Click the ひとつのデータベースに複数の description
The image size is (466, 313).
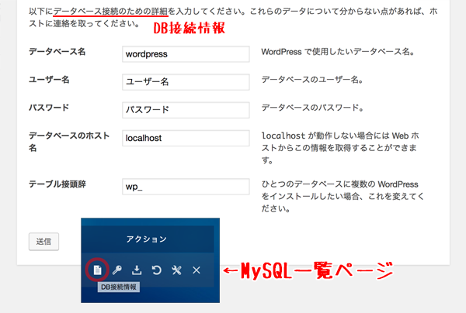(343, 196)
